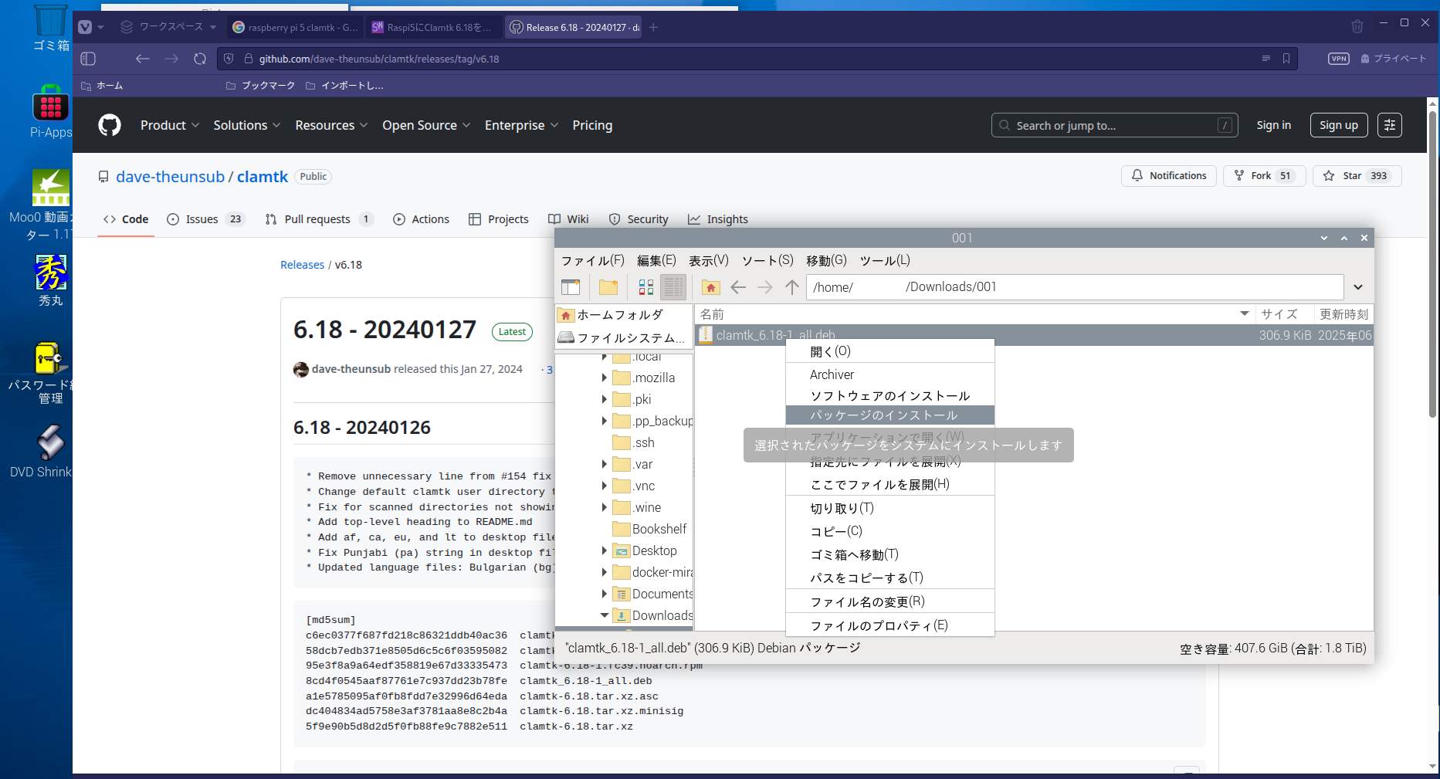The image size is (1440, 779).
Task: Expand the .wine folder in tree
Action: click(x=605, y=507)
